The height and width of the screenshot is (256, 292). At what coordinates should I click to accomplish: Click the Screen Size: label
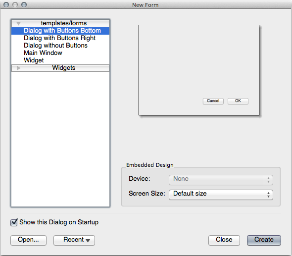pyautogui.click(x=147, y=194)
